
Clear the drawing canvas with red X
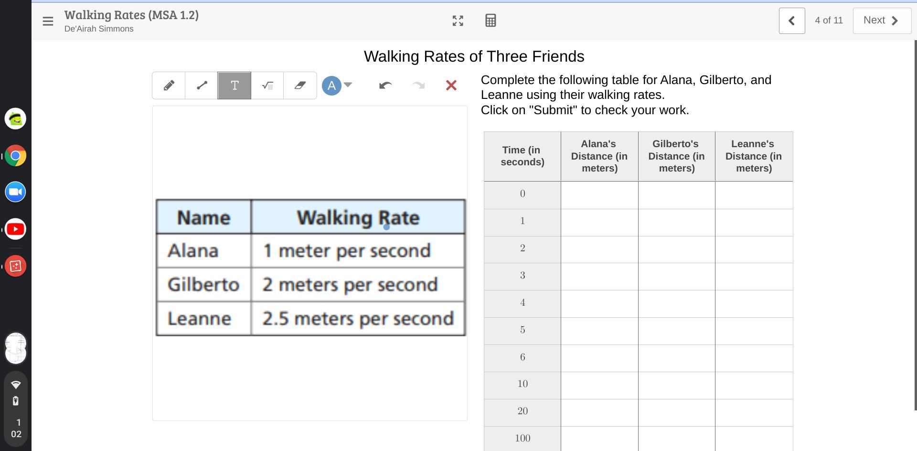tap(451, 86)
